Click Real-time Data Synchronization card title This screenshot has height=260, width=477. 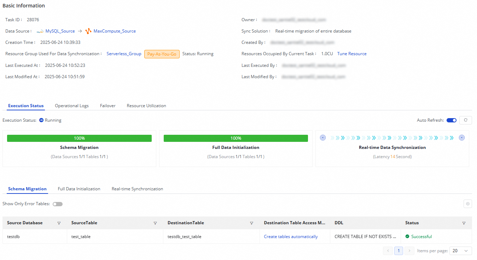tap(392, 148)
